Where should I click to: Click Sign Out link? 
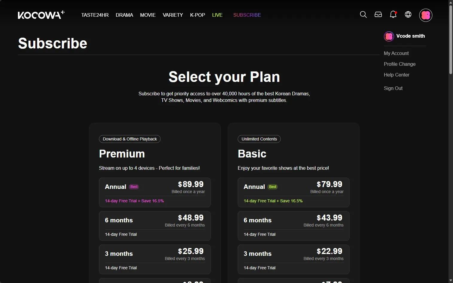click(393, 88)
